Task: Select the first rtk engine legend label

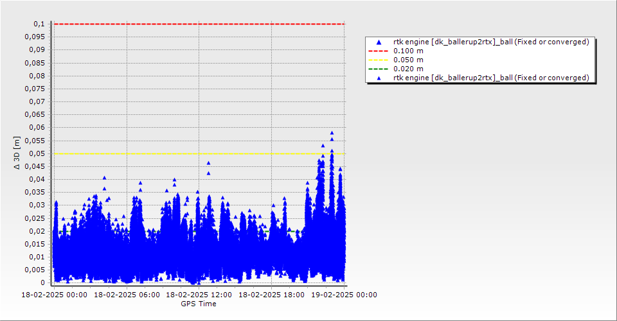Action: pyautogui.click(x=491, y=42)
